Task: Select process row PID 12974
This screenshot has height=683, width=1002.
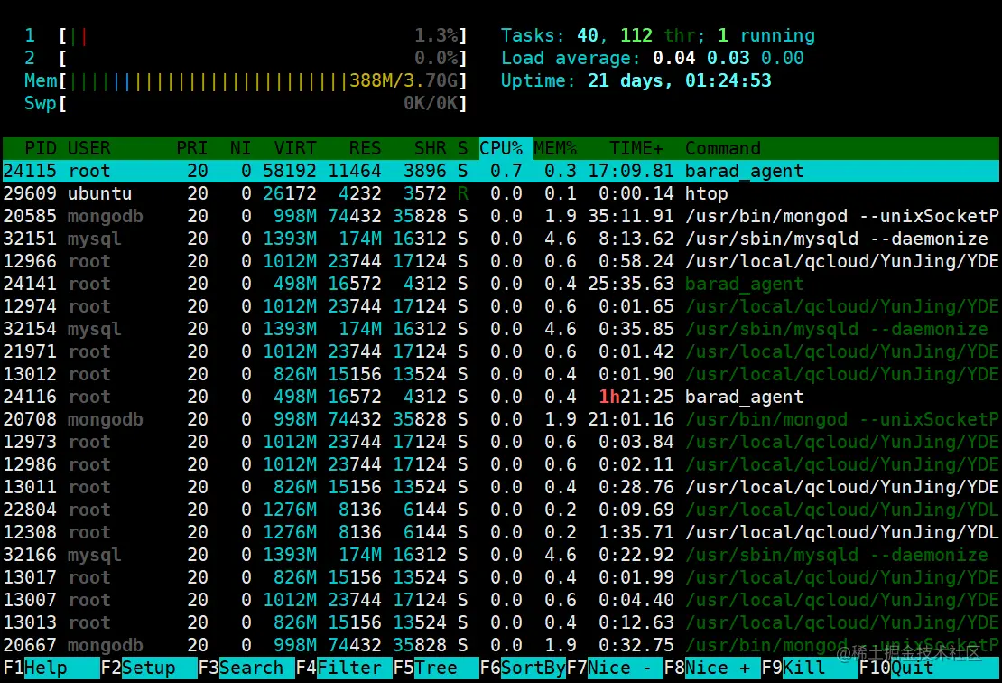Action: [501, 306]
